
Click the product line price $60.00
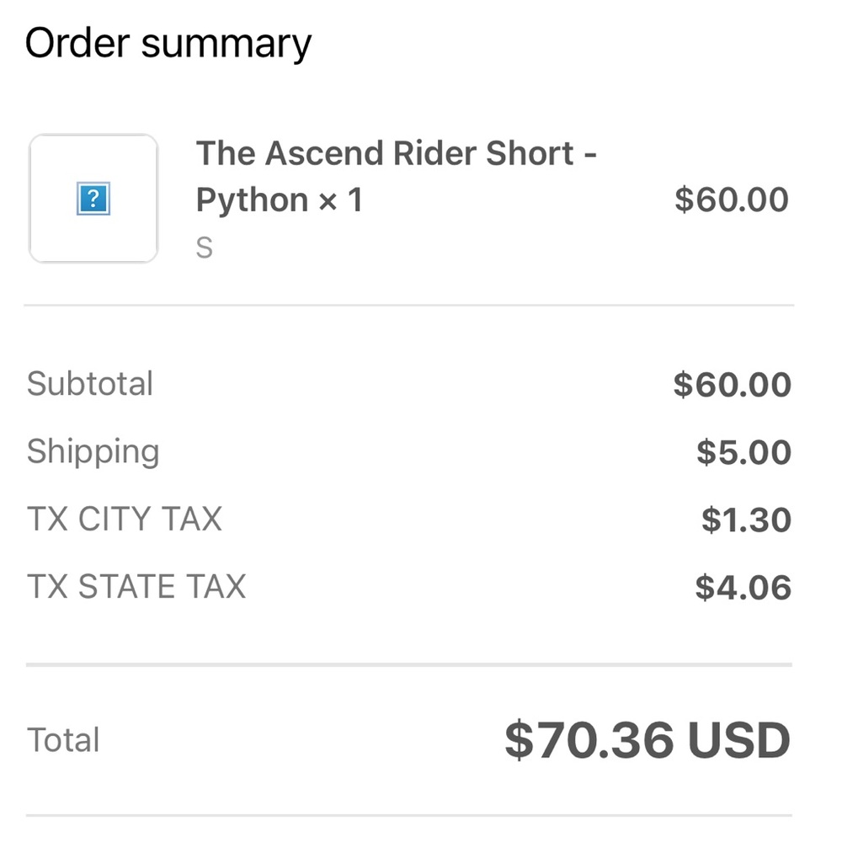pyautogui.click(x=731, y=200)
